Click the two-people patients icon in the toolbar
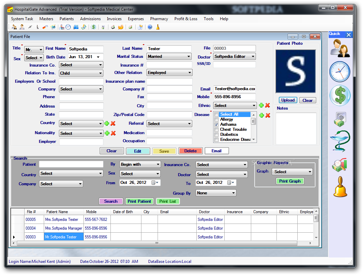The image size is (363, 275). coord(14,27)
